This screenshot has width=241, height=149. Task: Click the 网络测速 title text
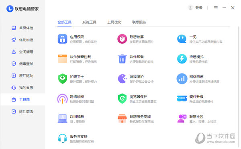tap(196, 77)
